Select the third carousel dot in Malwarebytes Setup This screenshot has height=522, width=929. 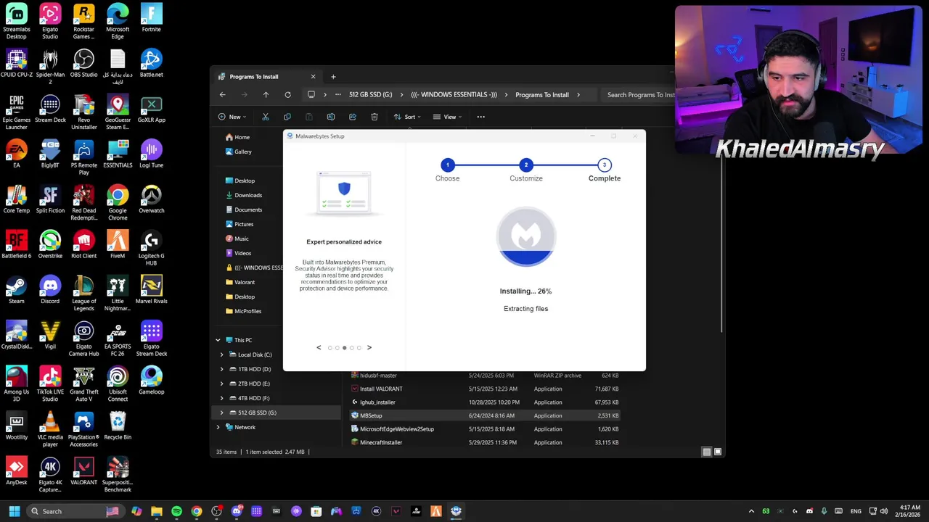344,348
